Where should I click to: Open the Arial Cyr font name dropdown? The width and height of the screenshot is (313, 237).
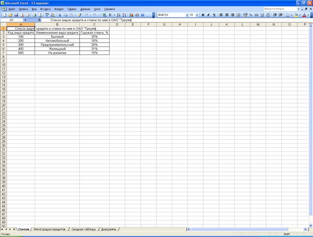pos(187,15)
